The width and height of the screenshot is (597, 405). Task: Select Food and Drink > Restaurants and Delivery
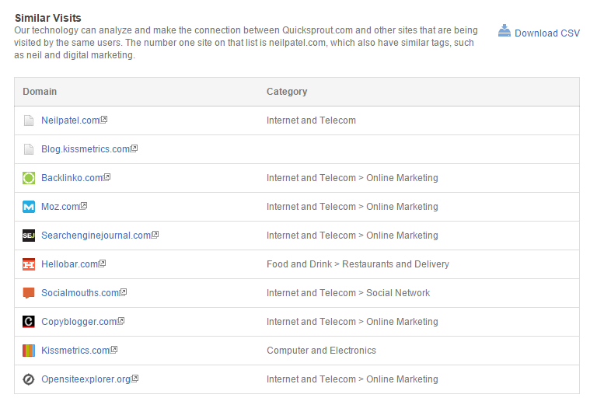[358, 264]
